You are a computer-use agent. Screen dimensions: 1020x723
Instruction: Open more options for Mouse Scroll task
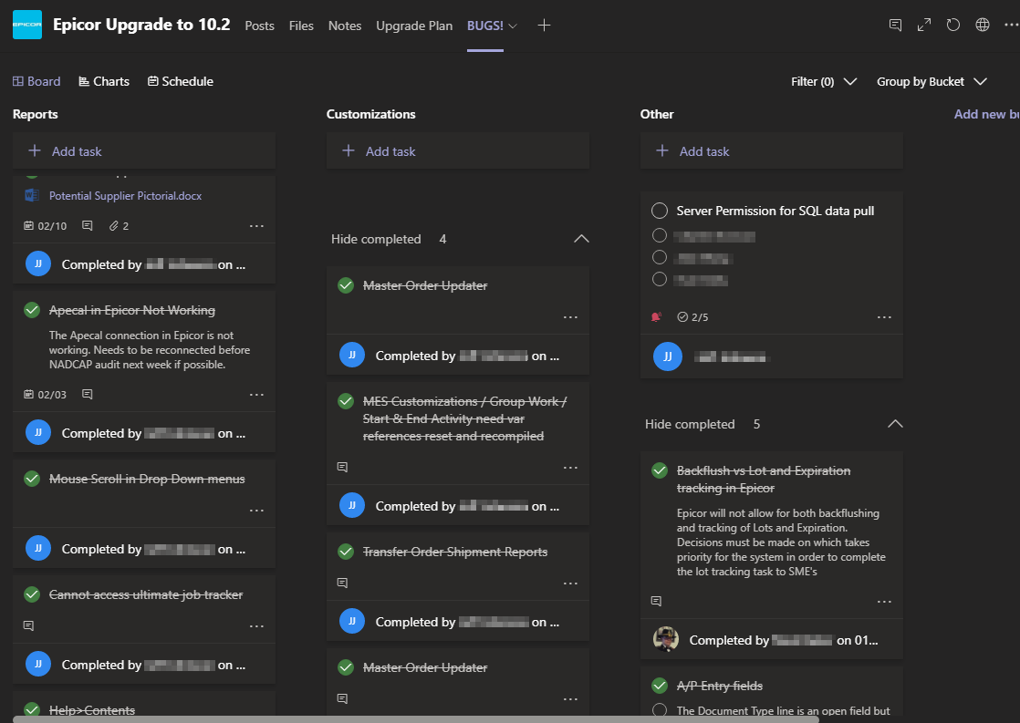pyautogui.click(x=257, y=511)
